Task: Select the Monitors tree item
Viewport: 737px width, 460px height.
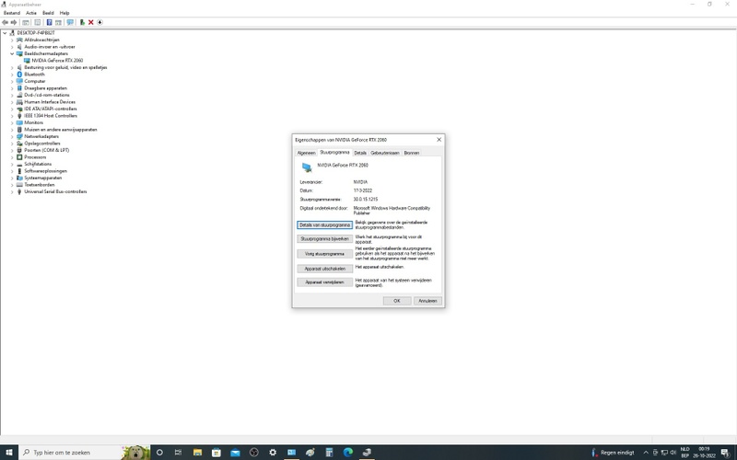Action: pos(33,122)
